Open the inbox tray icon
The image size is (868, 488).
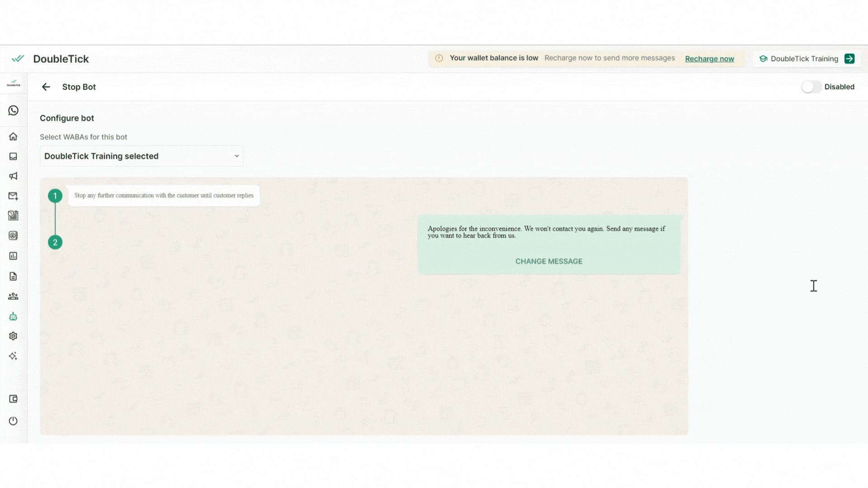13,156
